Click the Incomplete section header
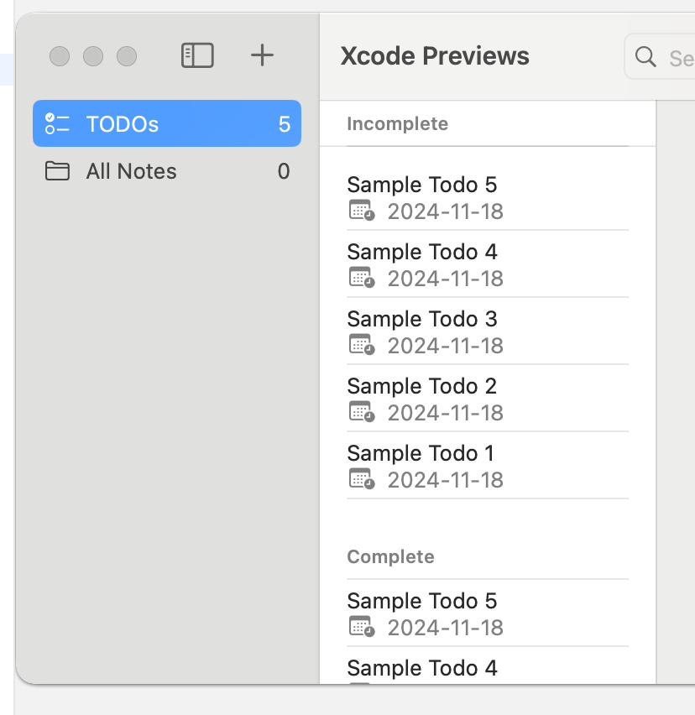The width and height of the screenshot is (695, 715). (x=397, y=124)
